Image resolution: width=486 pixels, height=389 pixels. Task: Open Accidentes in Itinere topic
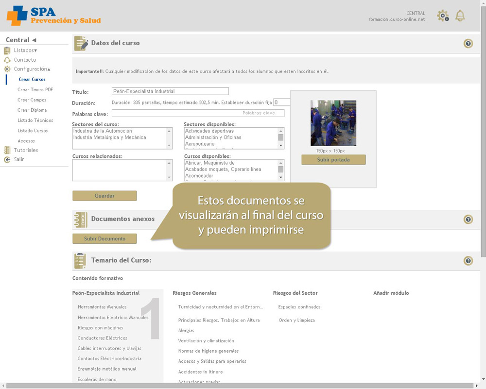(x=200, y=372)
